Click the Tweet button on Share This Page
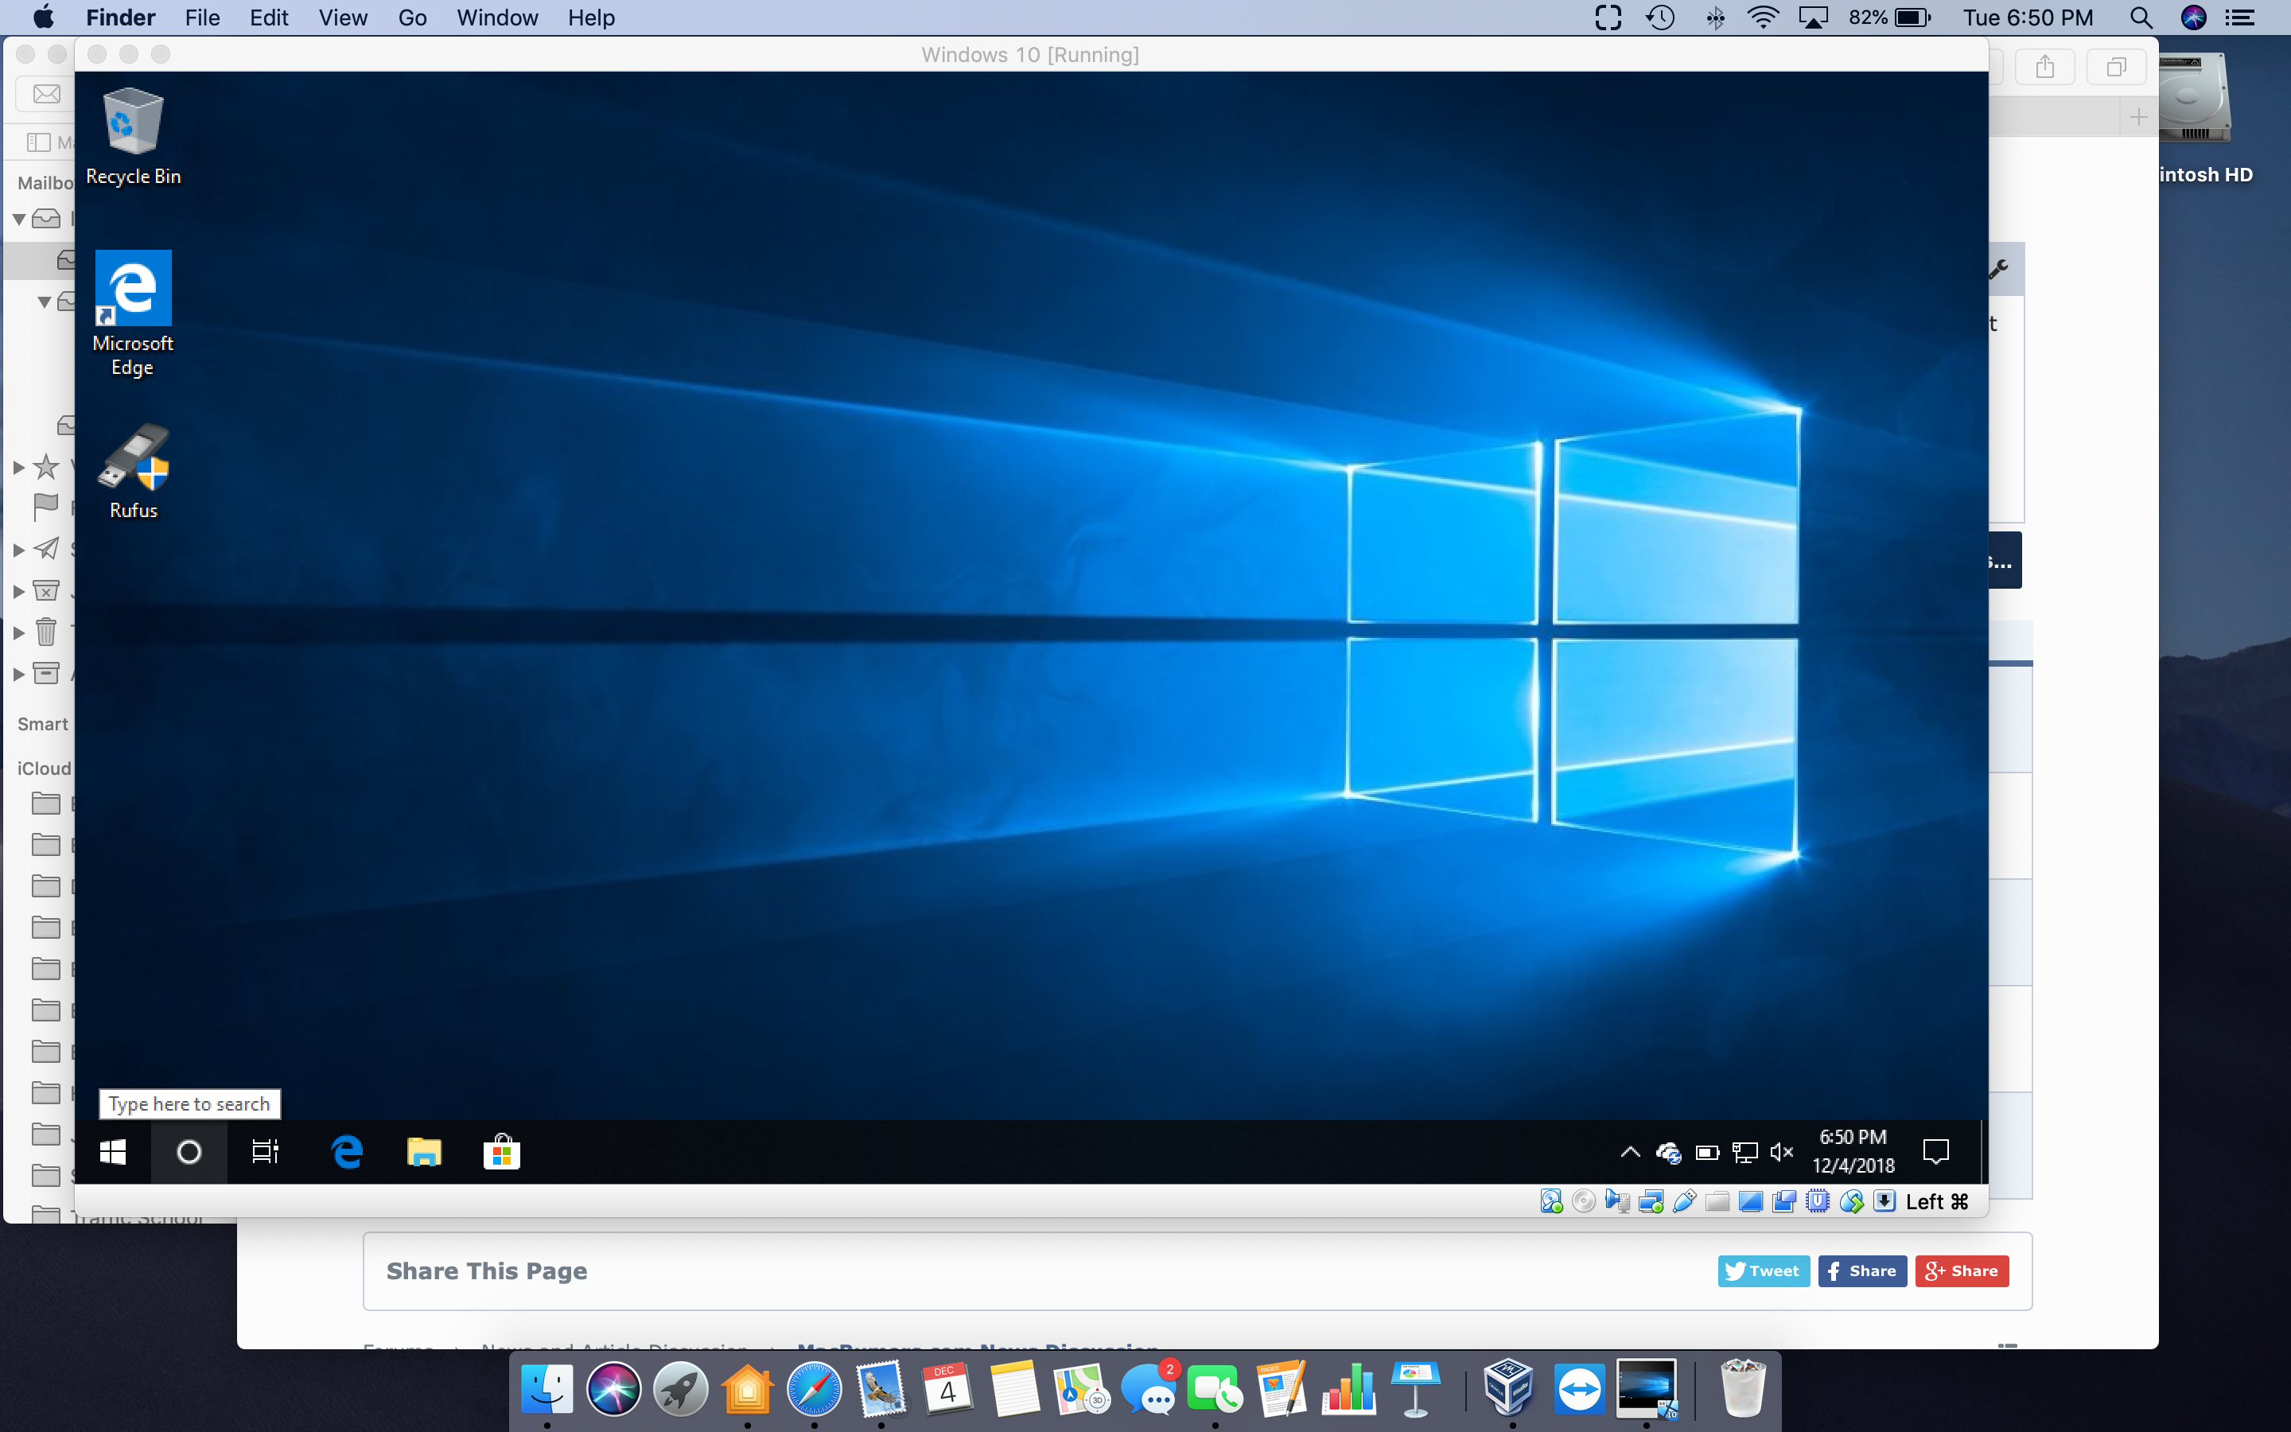 coord(1763,1271)
